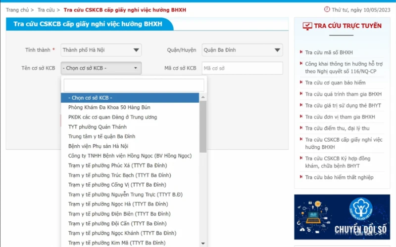Viewport: 396px width, 247px height.
Task: Open the Tỉnh thành dropdown
Action: (x=101, y=50)
